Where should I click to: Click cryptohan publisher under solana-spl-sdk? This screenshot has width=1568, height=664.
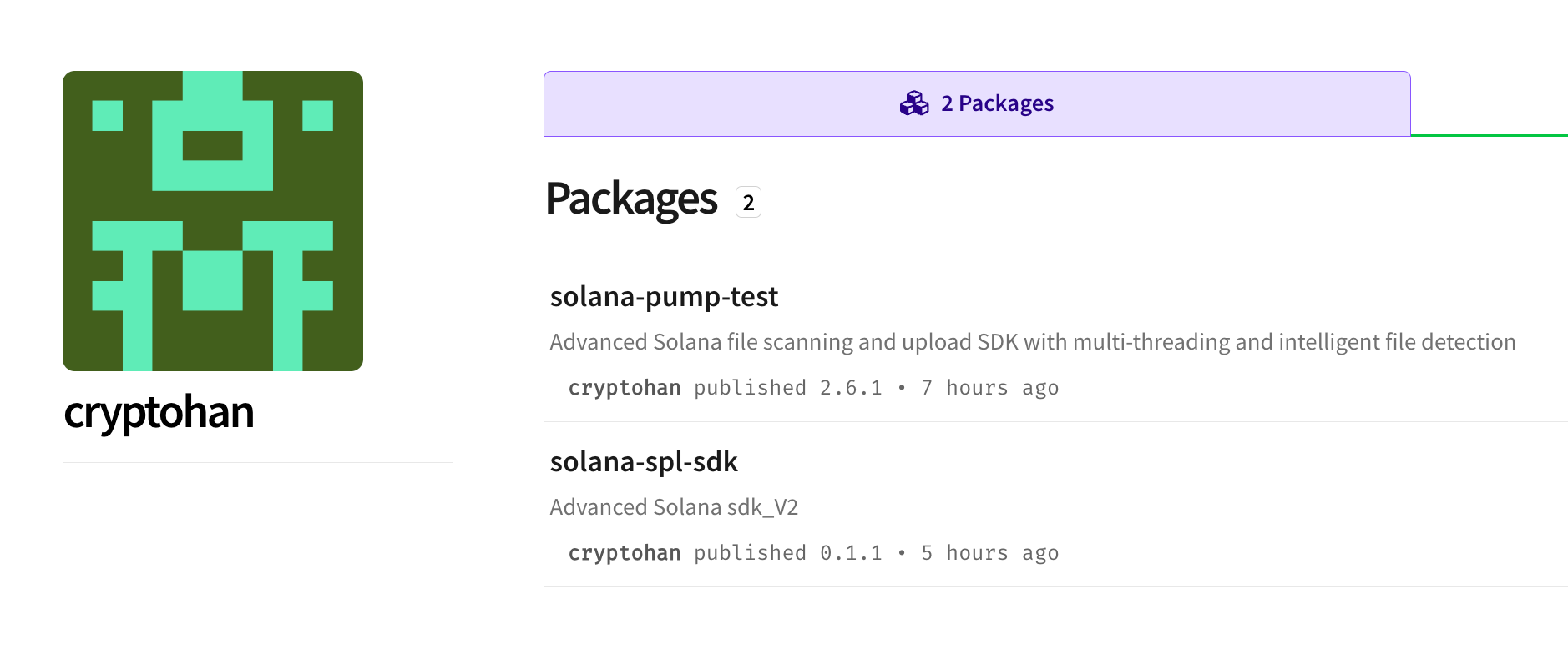pos(625,553)
